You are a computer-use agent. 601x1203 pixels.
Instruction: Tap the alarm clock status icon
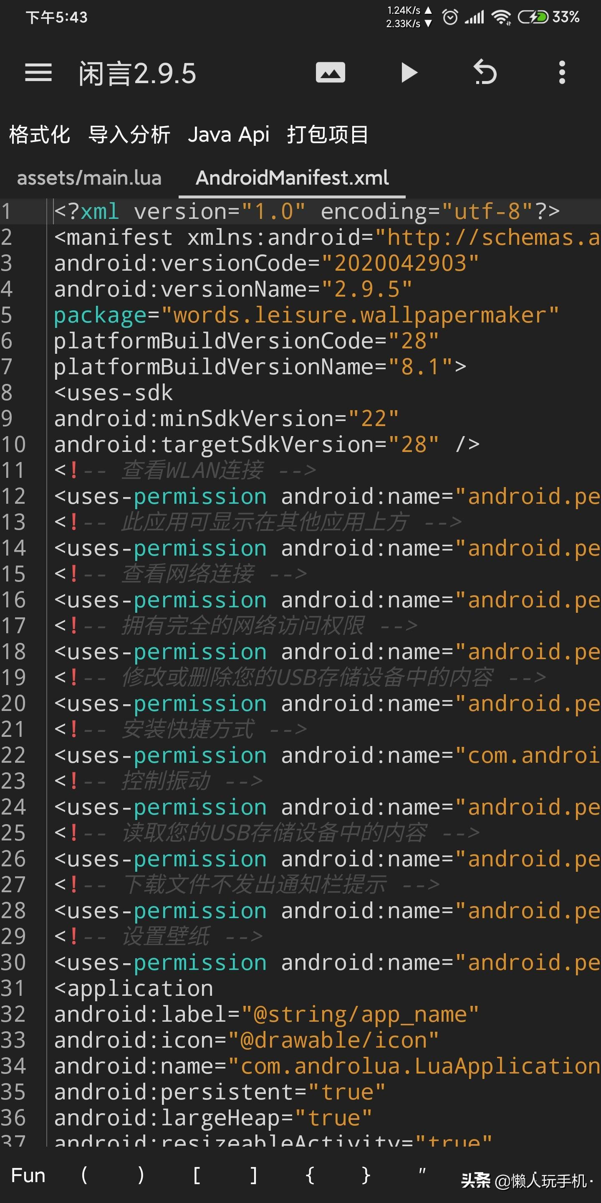click(450, 18)
